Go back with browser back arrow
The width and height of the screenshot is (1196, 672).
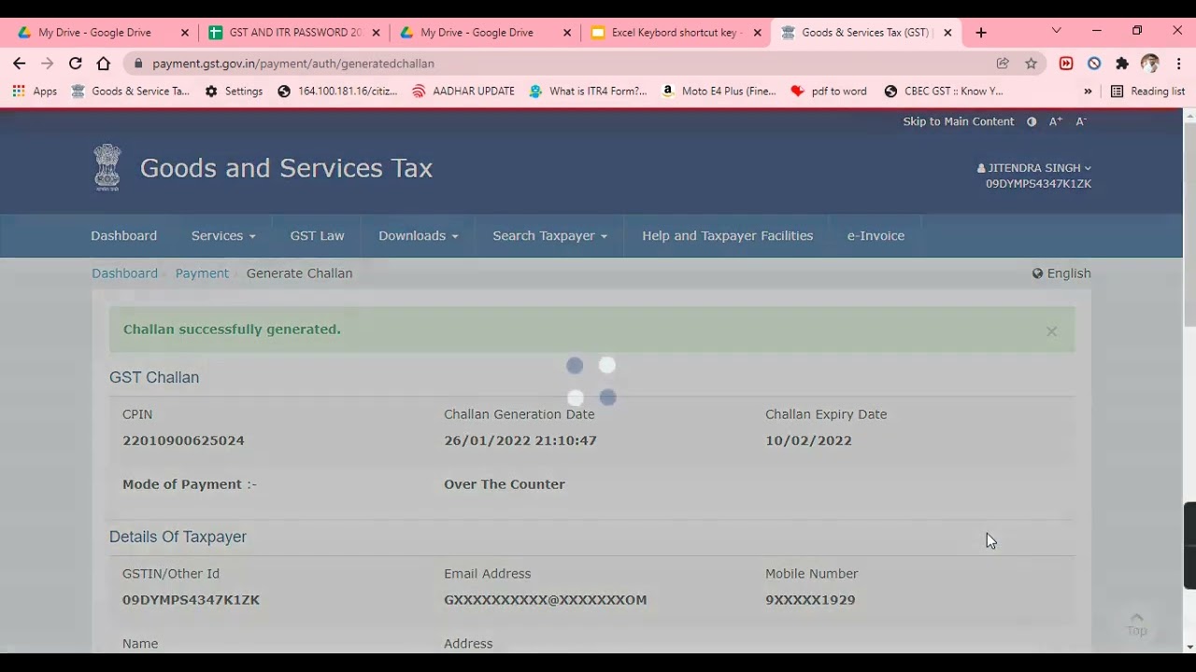click(x=20, y=63)
